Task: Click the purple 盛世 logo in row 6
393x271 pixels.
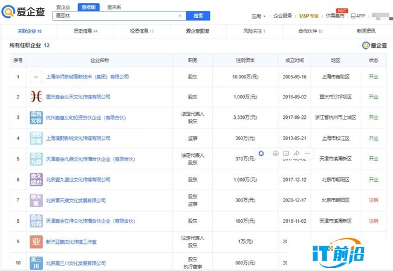Action: tap(36, 179)
